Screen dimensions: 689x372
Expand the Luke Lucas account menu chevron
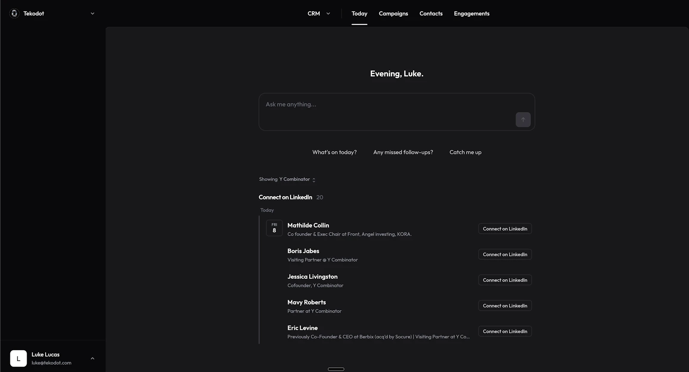(92, 358)
